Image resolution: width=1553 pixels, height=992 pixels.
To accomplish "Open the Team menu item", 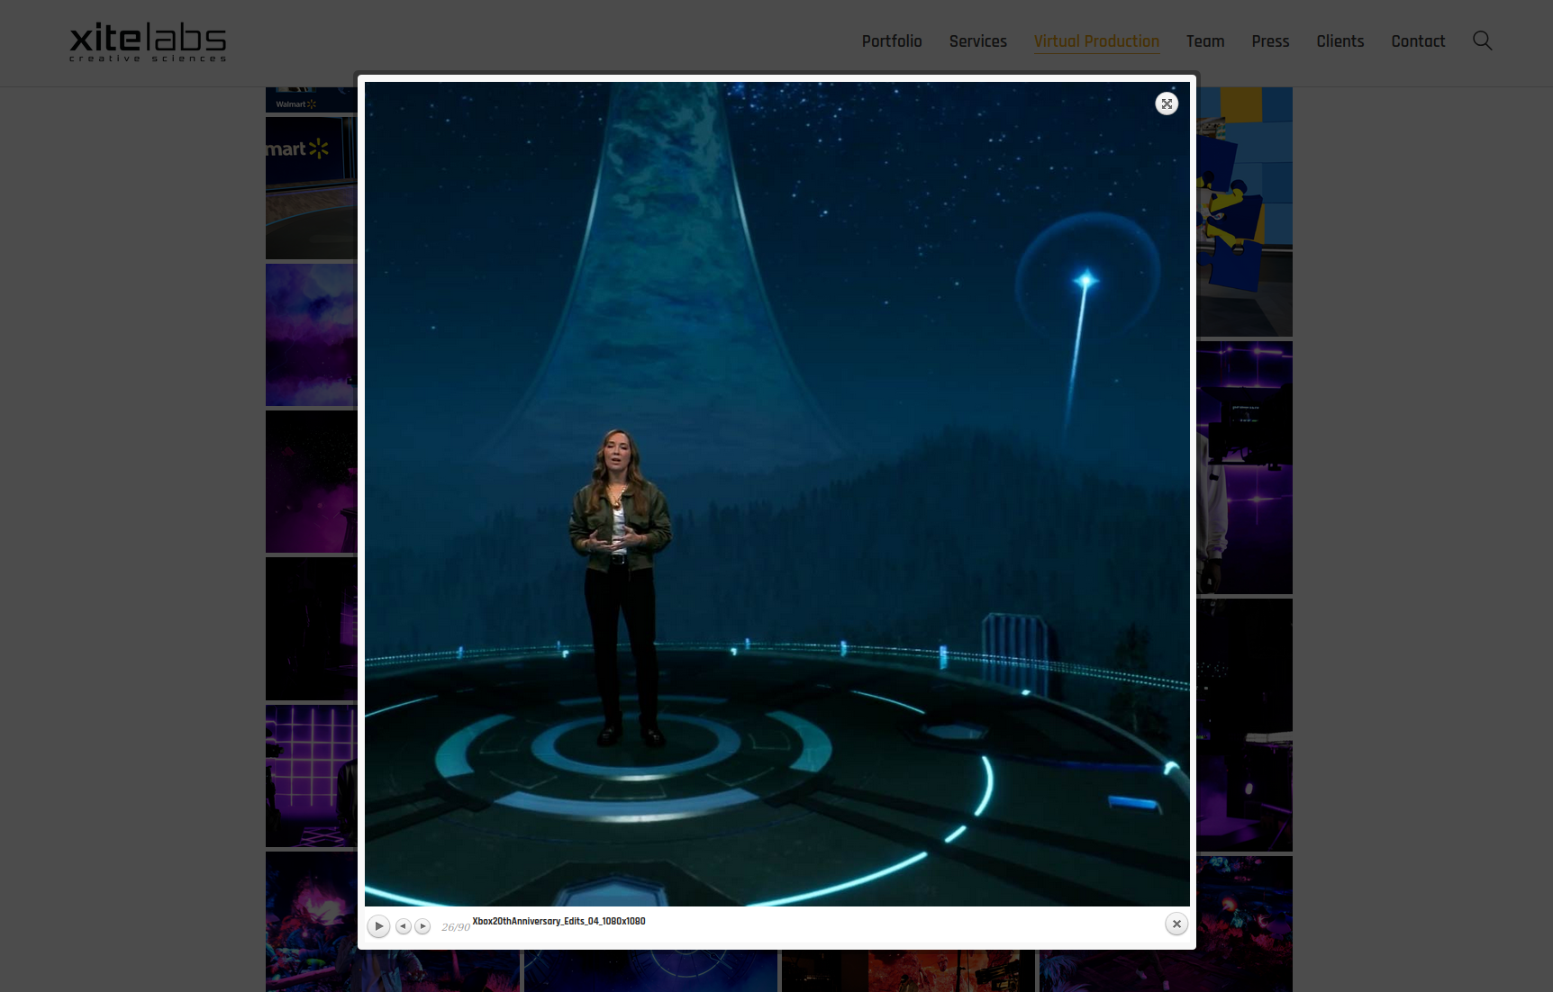I will (1204, 41).
